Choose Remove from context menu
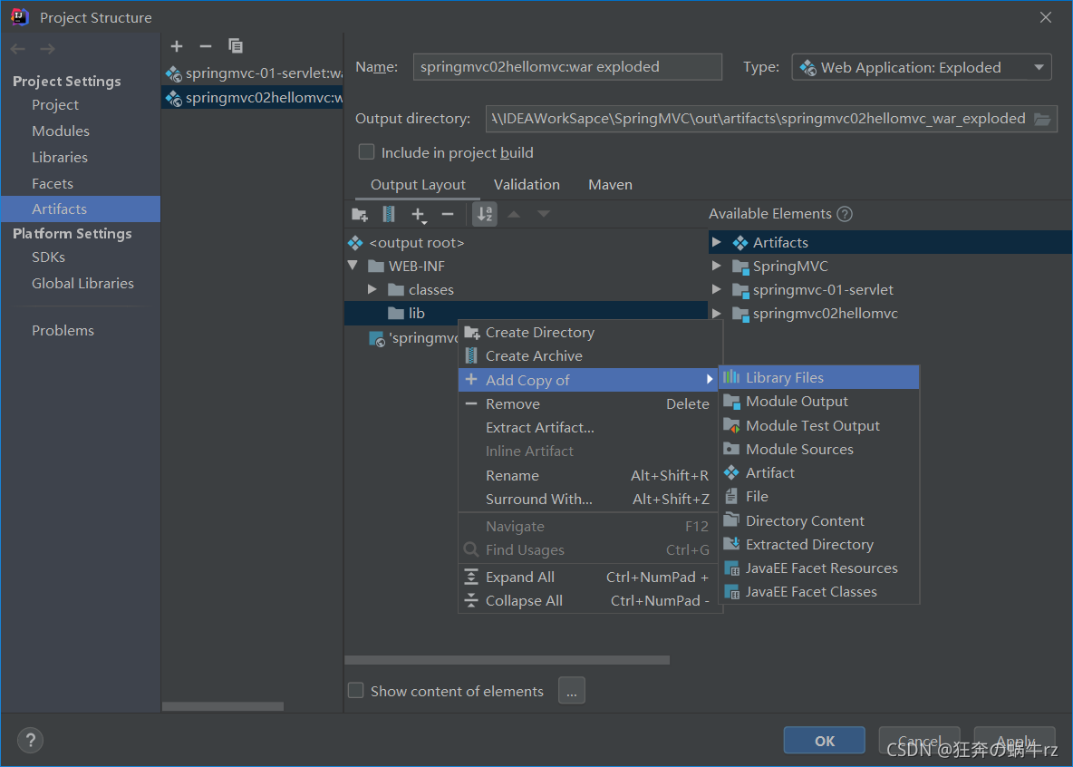Image resolution: width=1073 pixels, height=767 pixels. tap(590, 404)
